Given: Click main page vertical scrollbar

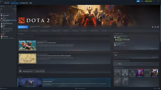Looking at the screenshot, I should [x=160, y=23].
